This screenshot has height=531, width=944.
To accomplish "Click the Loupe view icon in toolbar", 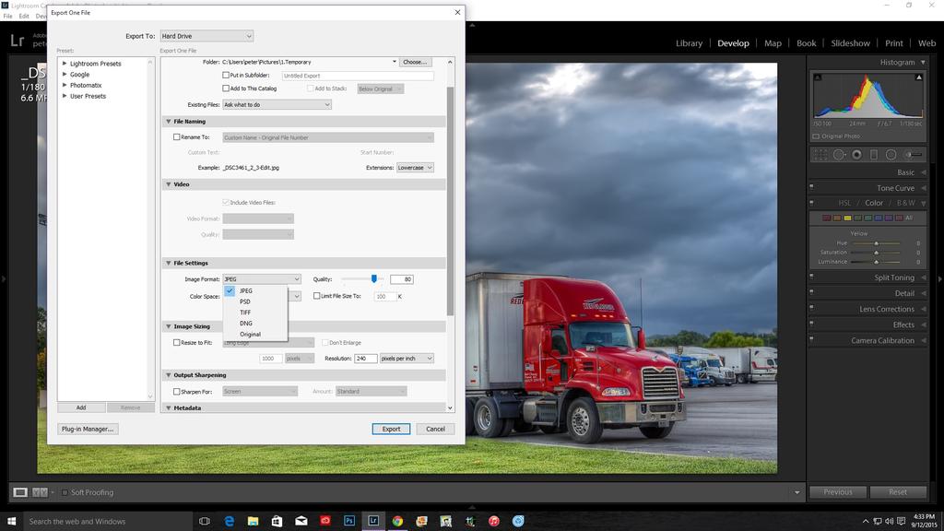I will (20, 492).
